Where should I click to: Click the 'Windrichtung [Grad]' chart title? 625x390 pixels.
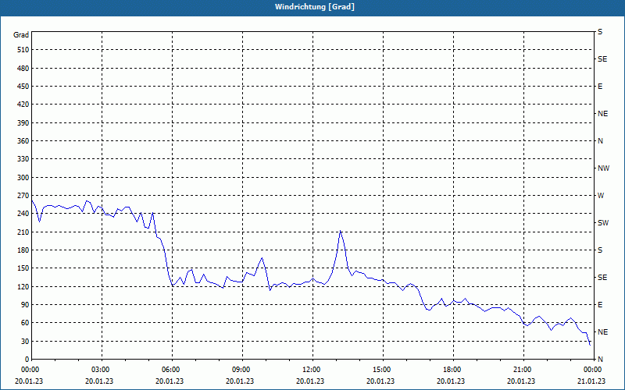pos(315,7)
